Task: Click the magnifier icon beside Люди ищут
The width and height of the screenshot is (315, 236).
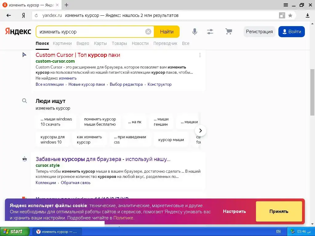Action: pyautogui.click(x=24, y=101)
